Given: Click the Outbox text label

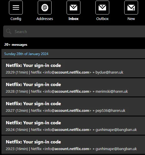Looking at the screenshot, I should [102, 19].
